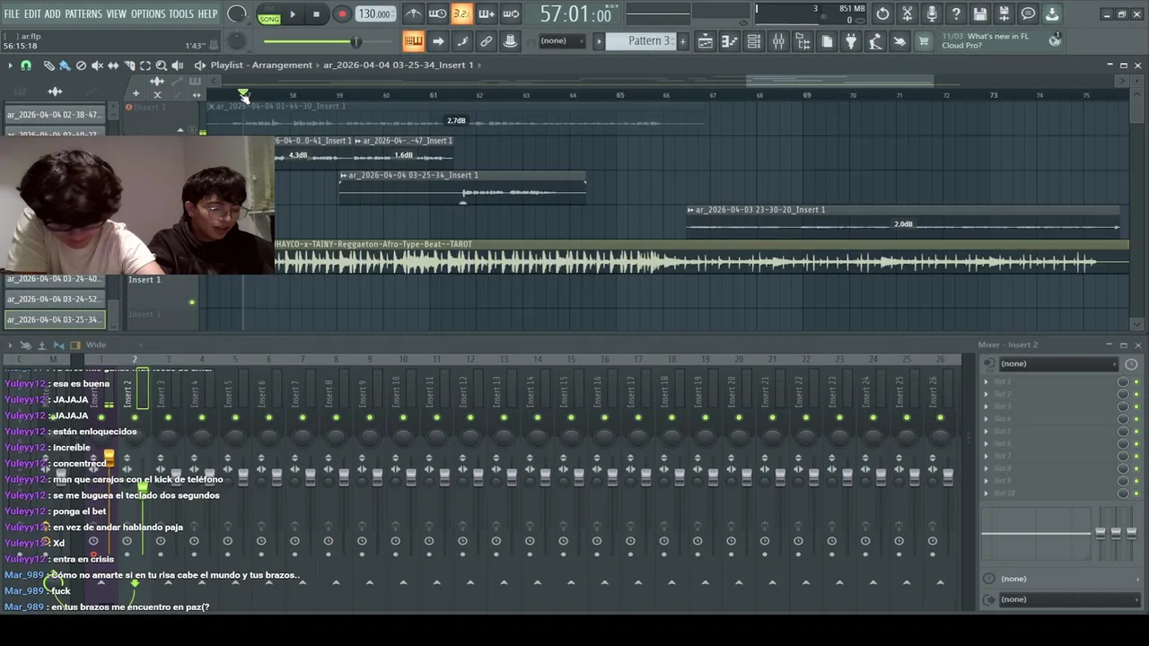Add a new pattern with plus button
Viewport: 1149px width, 646px height.
(682, 41)
